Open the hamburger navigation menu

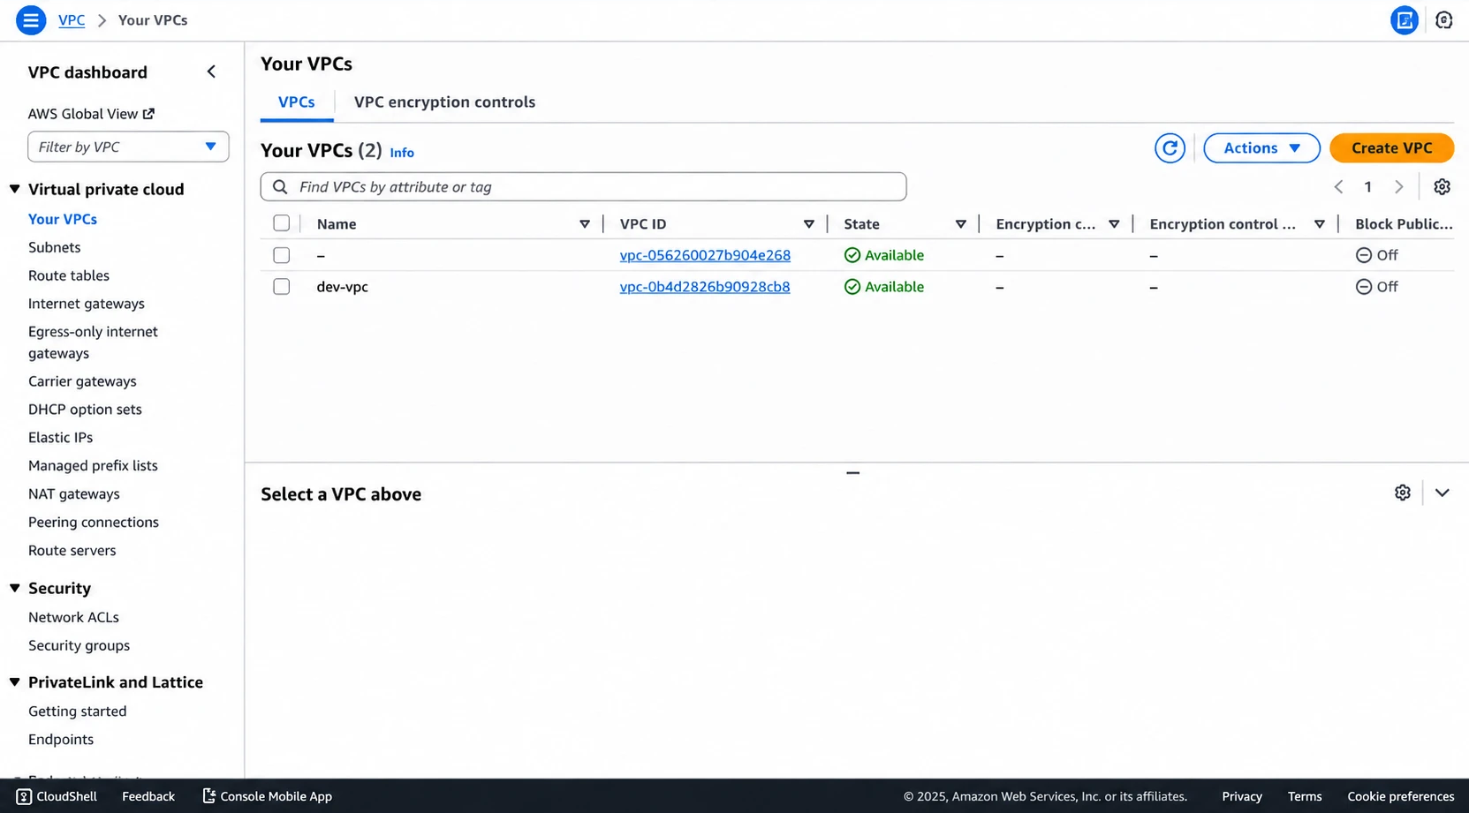31,19
